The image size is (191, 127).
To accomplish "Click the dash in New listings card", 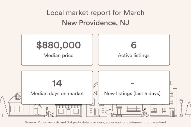I will tap(132, 83).
